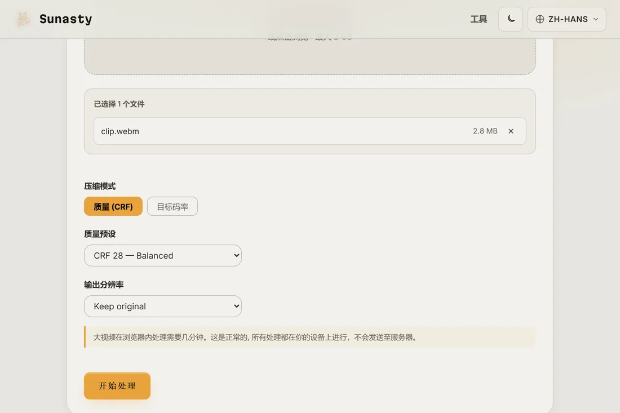Select the clip.webm file name

click(120, 131)
